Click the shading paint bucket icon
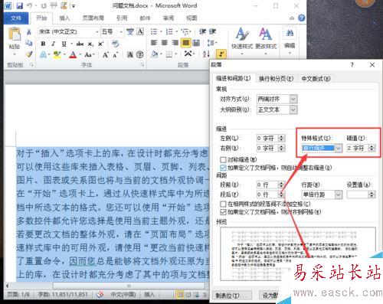Screen dimensions: 383x304 154,54
